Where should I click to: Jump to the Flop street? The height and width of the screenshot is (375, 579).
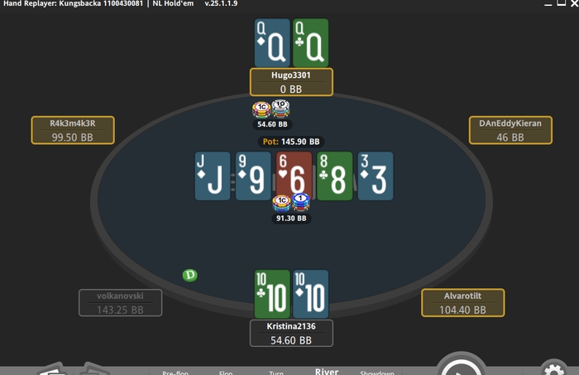tap(226, 373)
